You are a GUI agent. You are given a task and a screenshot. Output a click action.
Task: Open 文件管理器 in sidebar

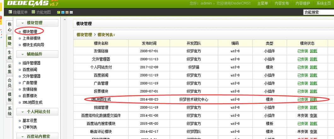[x=32, y=76]
